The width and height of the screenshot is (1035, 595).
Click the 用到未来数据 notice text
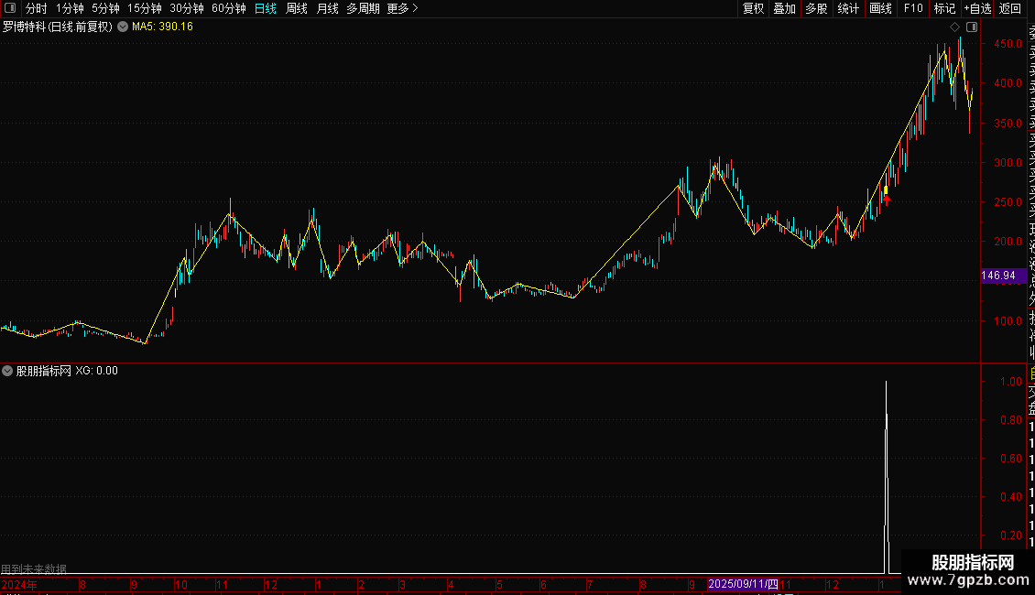point(34,568)
